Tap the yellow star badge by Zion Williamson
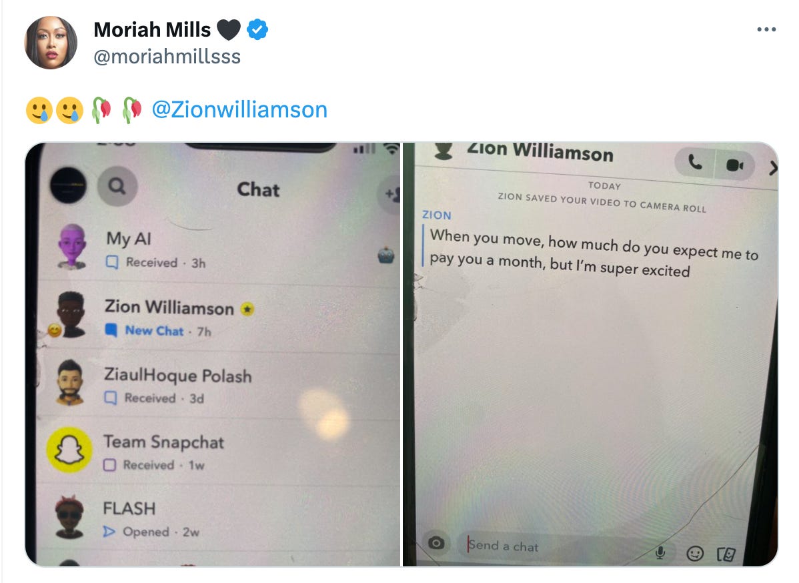The height and width of the screenshot is (583, 799). pos(247,309)
